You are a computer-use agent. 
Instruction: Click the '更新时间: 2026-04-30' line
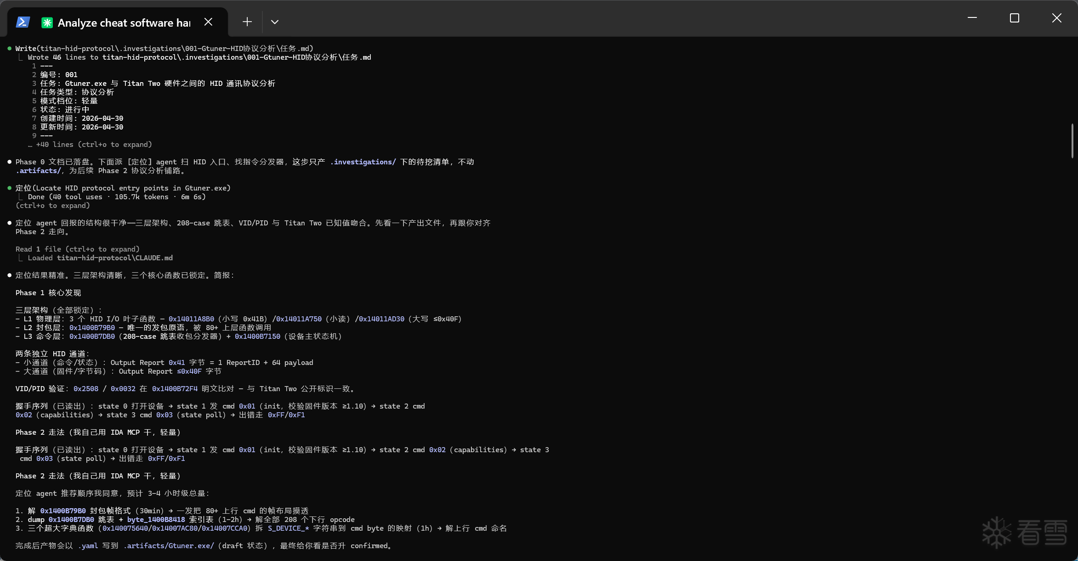82,127
